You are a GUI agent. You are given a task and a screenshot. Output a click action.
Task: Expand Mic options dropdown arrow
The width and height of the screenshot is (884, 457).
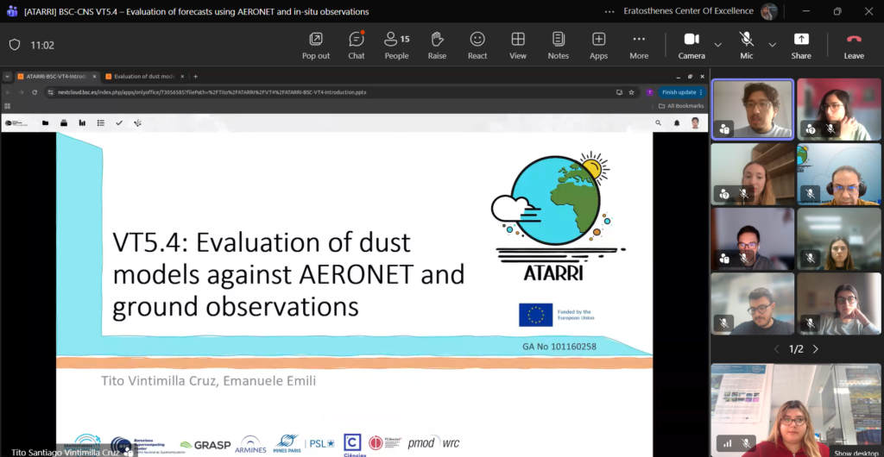[773, 45]
